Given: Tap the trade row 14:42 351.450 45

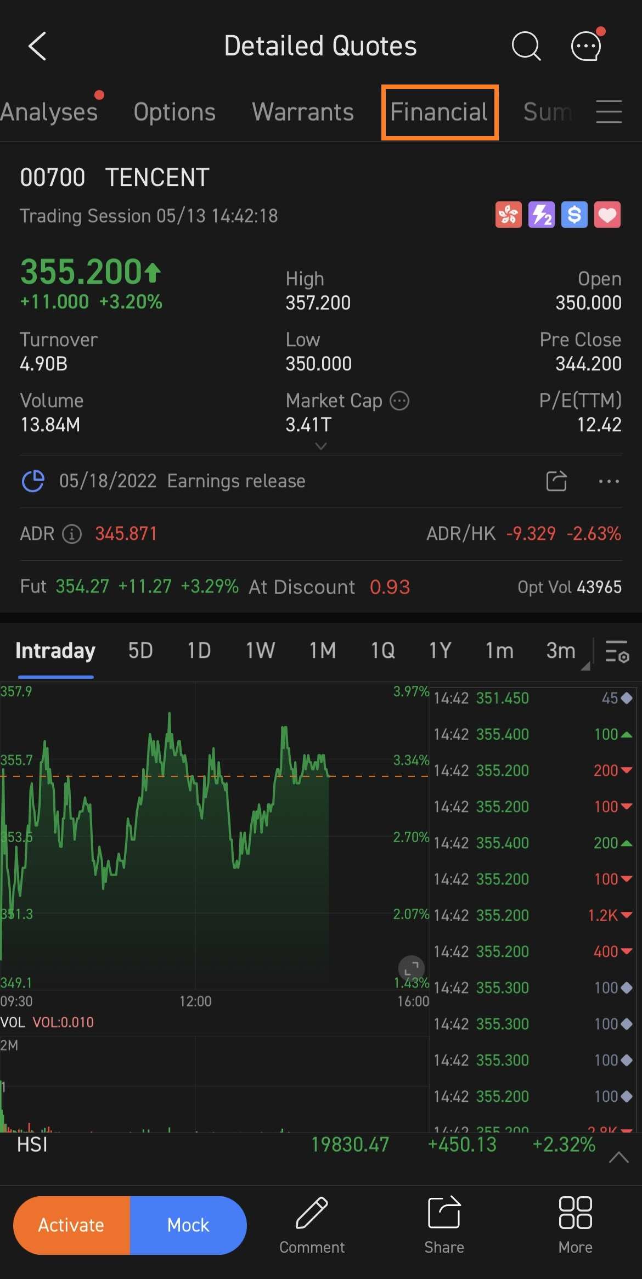Looking at the screenshot, I should (x=533, y=698).
